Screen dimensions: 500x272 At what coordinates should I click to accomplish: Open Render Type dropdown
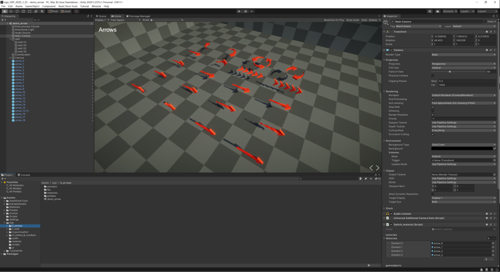click(x=463, y=55)
